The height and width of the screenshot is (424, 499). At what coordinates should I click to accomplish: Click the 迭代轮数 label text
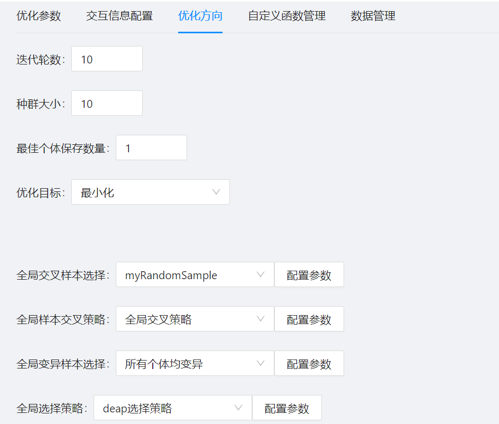point(40,60)
